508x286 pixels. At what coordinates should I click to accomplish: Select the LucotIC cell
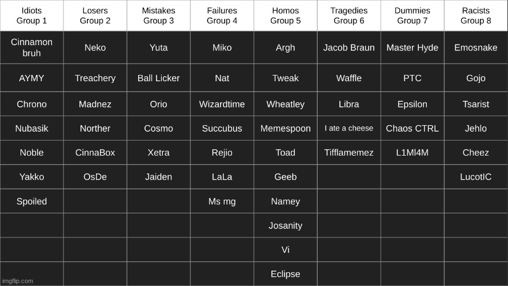click(476, 177)
